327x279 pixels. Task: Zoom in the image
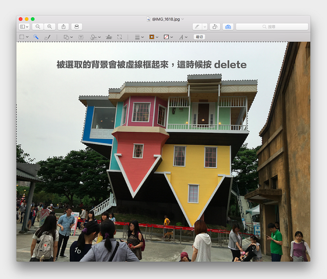coord(50,27)
